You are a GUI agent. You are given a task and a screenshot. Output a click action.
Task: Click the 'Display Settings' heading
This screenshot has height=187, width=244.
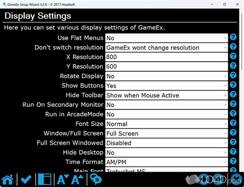click(38, 16)
